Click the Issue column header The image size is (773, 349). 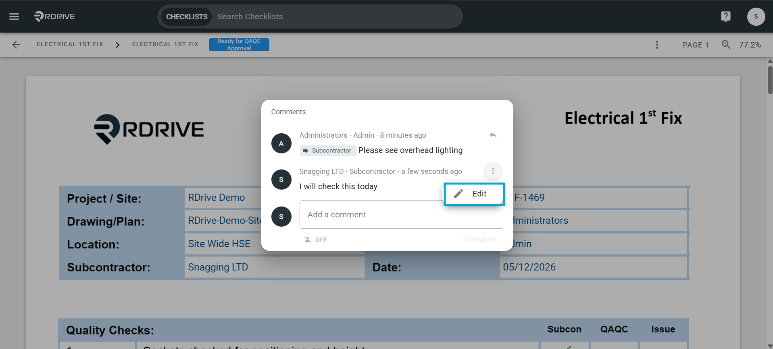pos(663,329)
